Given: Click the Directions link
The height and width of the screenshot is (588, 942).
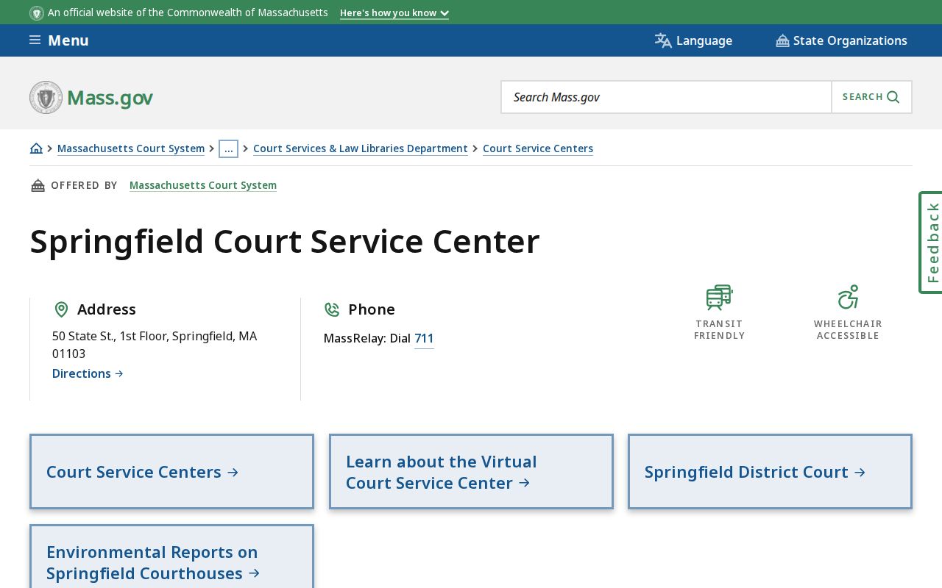Looking at the screenshot, I should pos(88,373).
